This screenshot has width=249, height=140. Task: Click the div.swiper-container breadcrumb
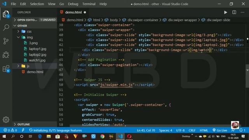[x=143, y=20]
